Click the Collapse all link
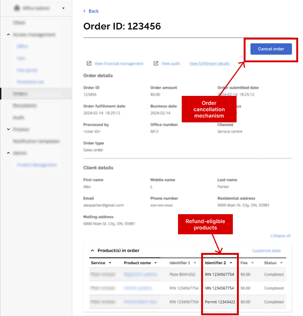Image resolution: width=303 pixels, height=316 pixels. (280, 235)
